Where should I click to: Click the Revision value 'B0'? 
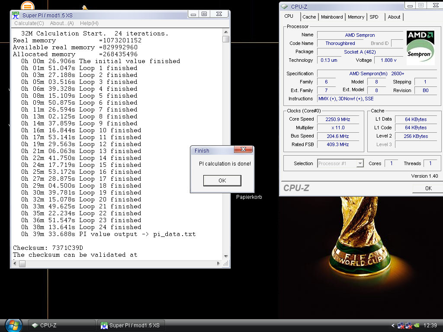pyautogui.click(x=426, y=90)
